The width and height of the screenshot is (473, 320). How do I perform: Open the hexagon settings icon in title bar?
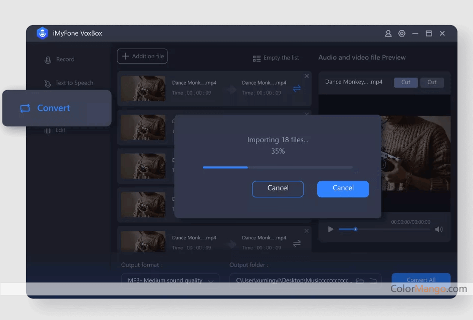click(x=401, y=34)
